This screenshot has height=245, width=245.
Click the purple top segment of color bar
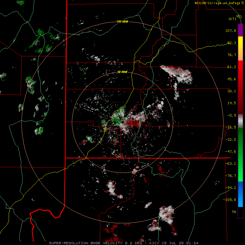coord(240,30)
